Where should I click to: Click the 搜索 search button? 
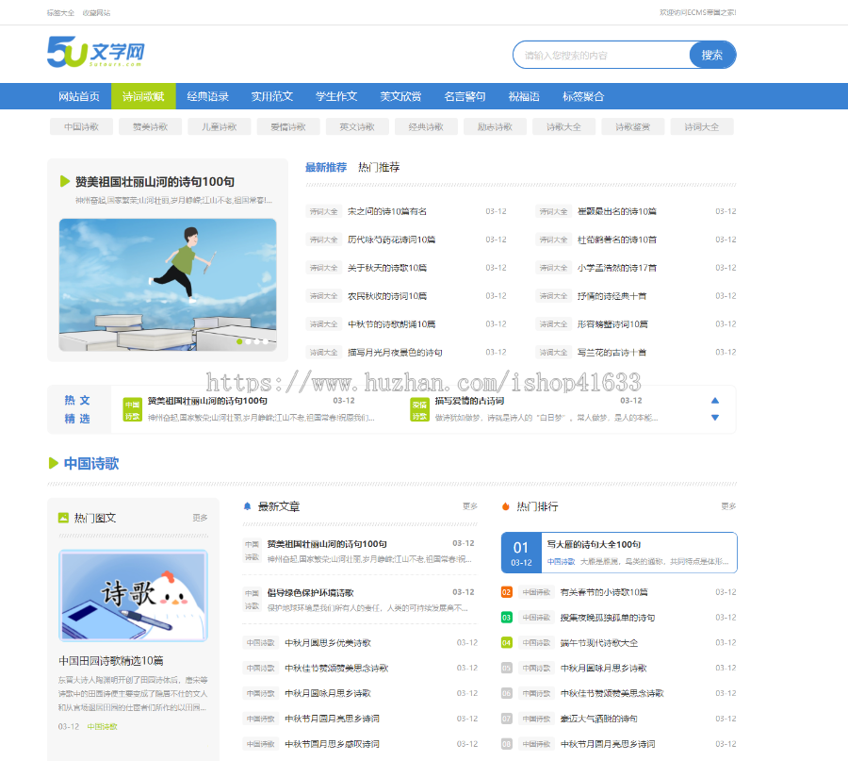point(712,55)
